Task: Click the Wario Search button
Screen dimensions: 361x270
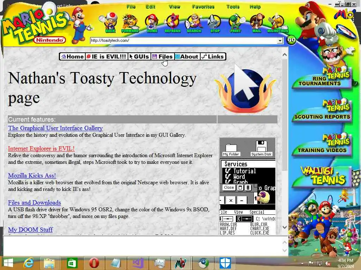Action: click(194, 23)
